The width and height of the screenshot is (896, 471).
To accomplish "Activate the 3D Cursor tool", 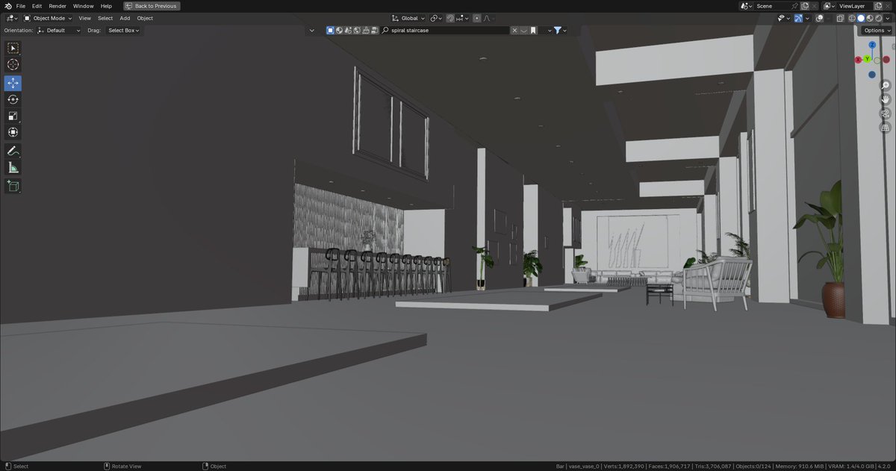I will point(13,64).
